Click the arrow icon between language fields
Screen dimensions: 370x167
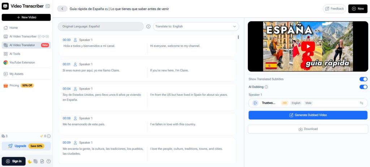coord(149,27)
